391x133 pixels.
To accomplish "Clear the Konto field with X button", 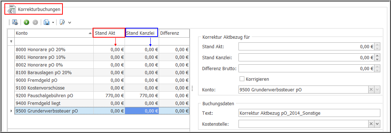I will [x=371, y=90].
